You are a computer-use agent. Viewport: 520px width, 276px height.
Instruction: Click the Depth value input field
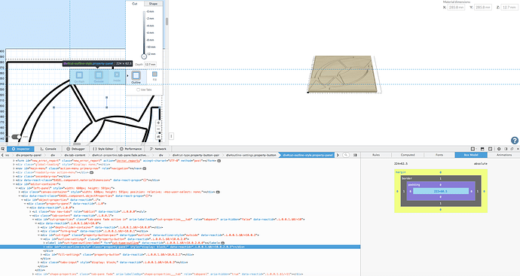[150, 64]
